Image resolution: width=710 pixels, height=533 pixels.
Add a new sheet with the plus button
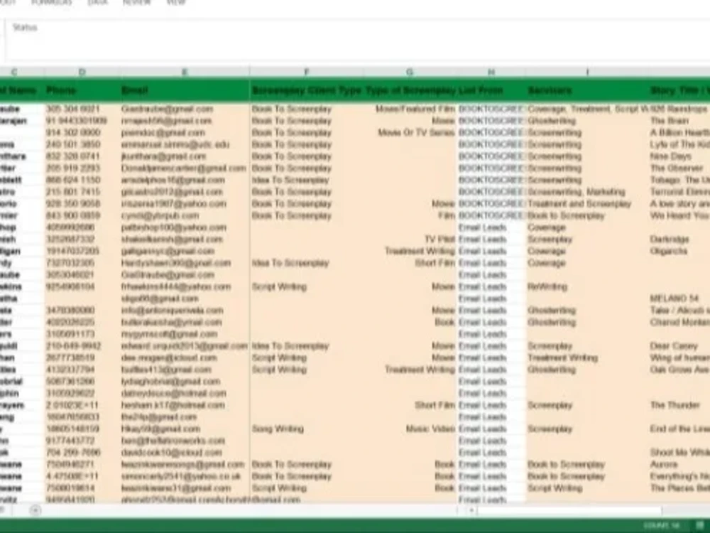[x=35, y=511]
